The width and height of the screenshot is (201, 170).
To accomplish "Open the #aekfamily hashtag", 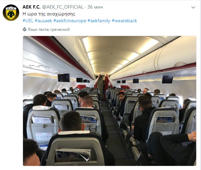I will pos(99,21).
